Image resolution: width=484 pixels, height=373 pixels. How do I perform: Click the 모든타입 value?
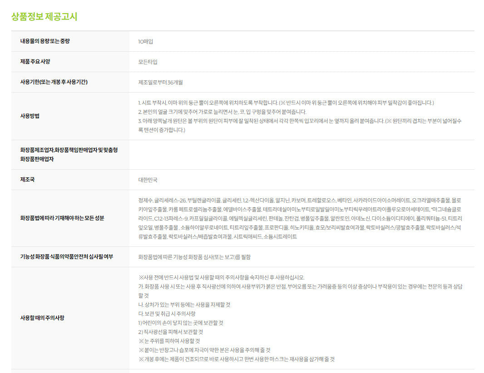(x=148, y=62)
